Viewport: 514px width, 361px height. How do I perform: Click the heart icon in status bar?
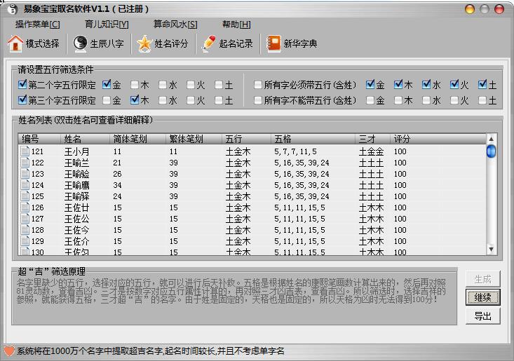8,350
